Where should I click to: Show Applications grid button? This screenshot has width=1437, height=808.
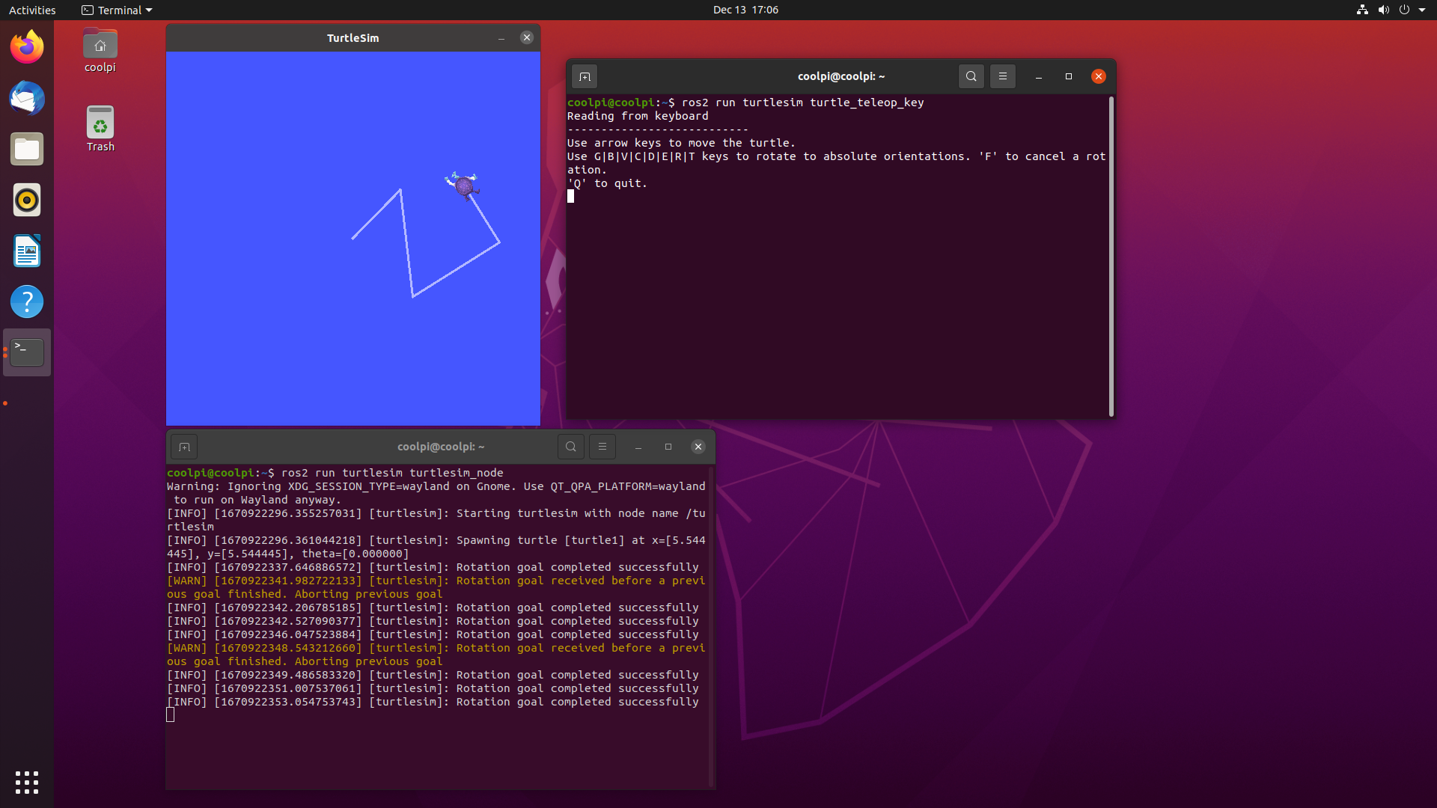[x=27, y=782]
